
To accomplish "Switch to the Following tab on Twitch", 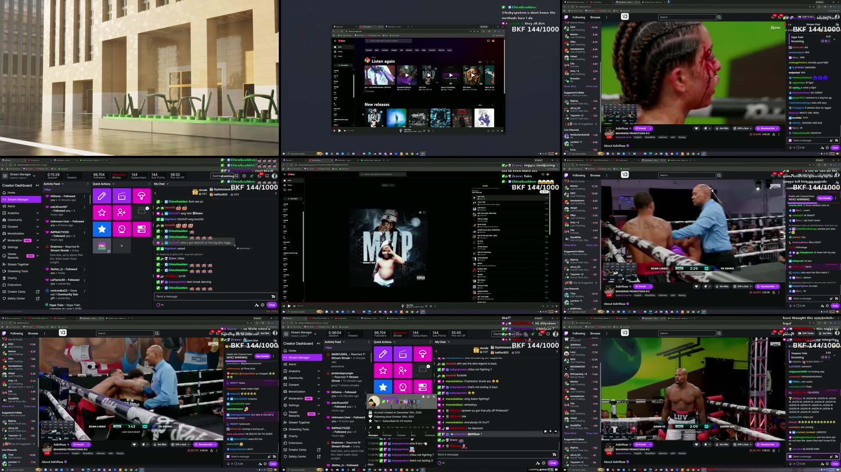I will [x=578, y=17].
